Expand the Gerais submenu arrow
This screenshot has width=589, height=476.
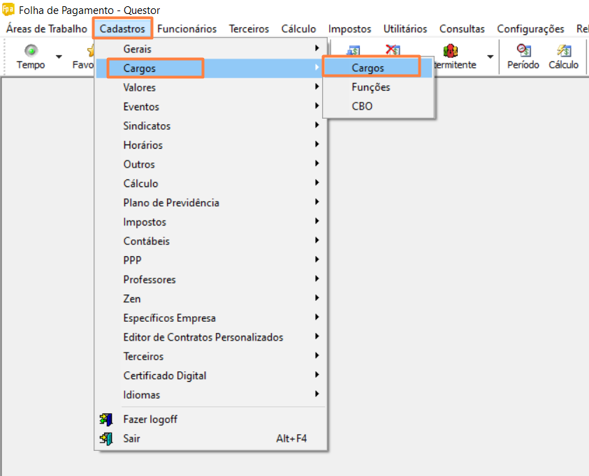317,49
